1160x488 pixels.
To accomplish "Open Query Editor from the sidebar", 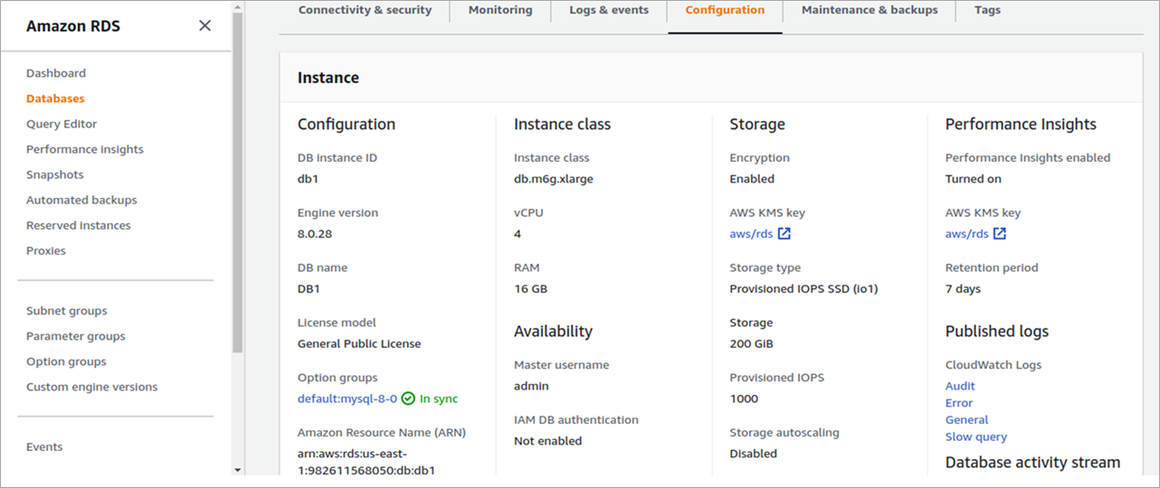I will [x=62, y=124].
